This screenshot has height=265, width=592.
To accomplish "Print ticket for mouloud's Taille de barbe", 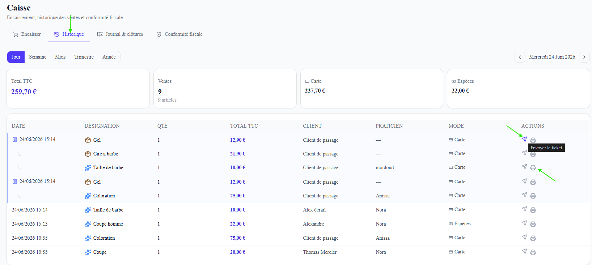I will (x=533, y=168).
